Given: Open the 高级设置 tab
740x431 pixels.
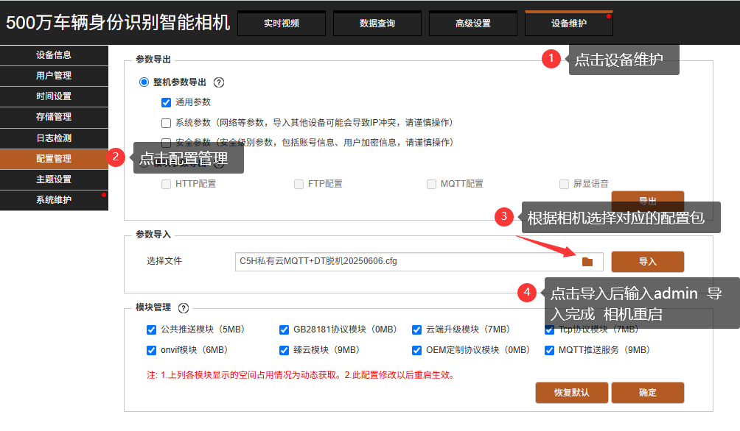Looking at the screenshot, I should click(x=473, y=24).
